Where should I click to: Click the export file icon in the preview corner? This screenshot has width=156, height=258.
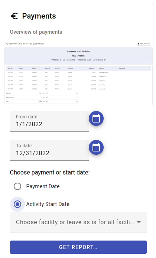pos(139,44)
